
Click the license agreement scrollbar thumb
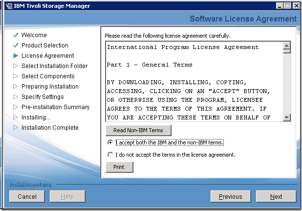287,51
